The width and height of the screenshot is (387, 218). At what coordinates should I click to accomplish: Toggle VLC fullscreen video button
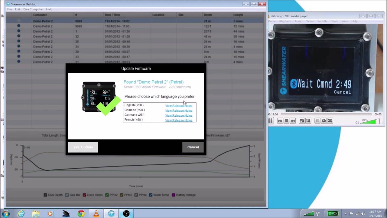pos(302,121)
